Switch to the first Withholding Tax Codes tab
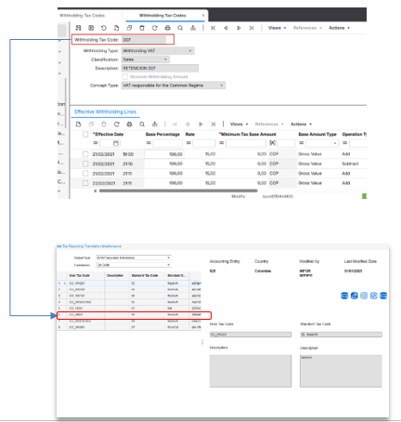The height and width of the screenshot is (422, 401). [83, 16]
